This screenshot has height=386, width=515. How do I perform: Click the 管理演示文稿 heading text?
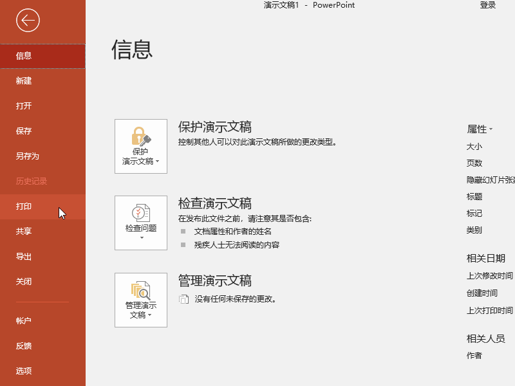point(215,280)
